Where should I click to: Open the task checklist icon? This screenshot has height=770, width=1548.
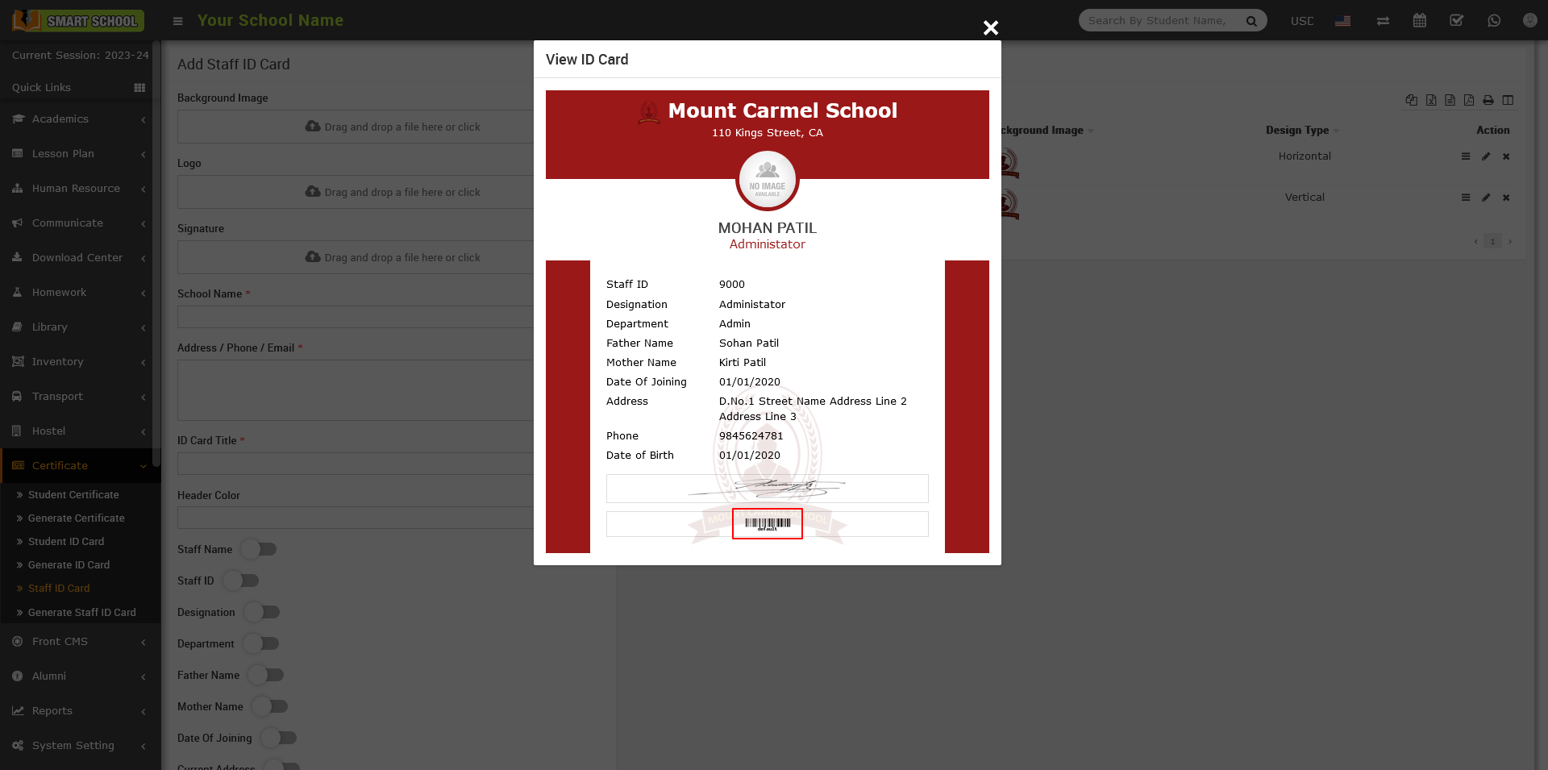1457,21
